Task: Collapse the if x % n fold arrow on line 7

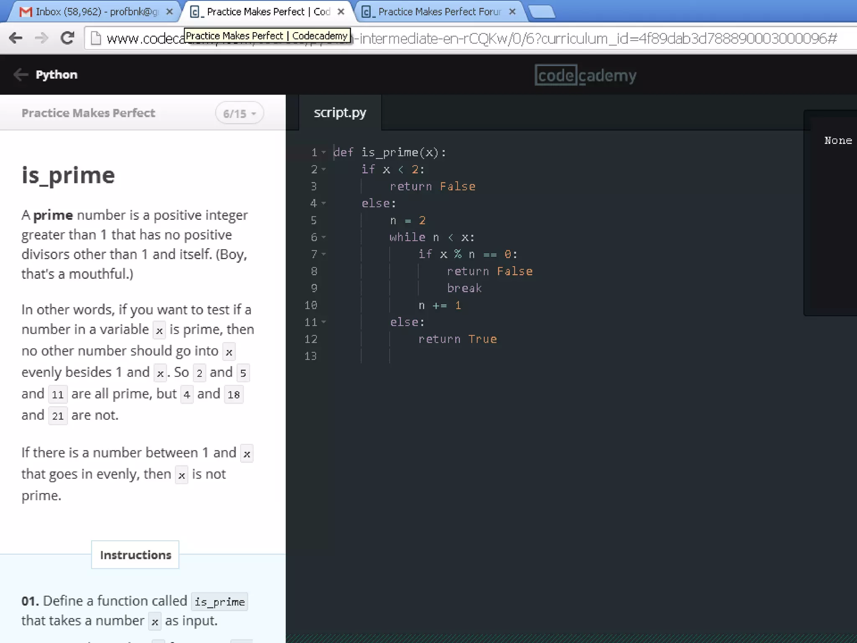Action: (x=323, y=255)
